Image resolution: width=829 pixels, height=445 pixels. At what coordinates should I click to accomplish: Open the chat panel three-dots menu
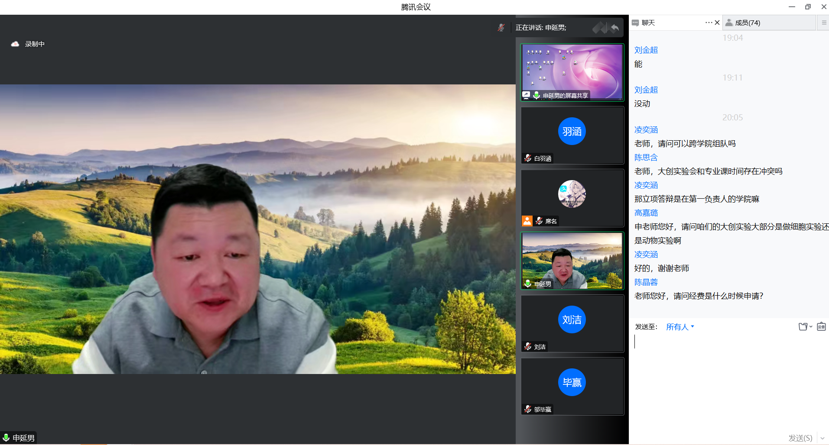coord(709,23)
